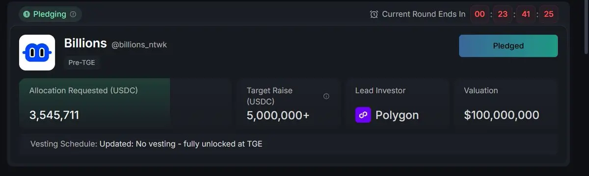
Task: Click the Polygon lead investor name
Action: [397, 115]
